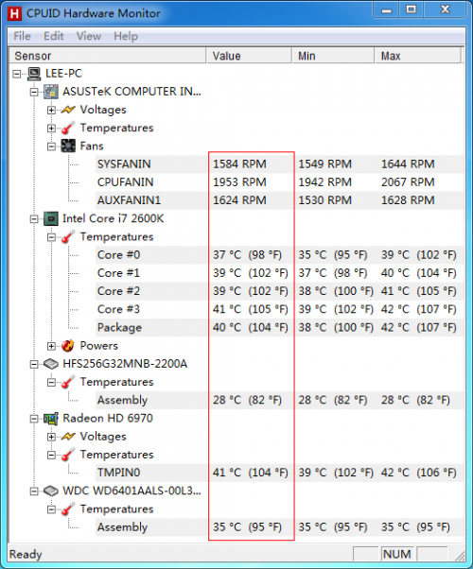The height and width of the screenshot is (569, 473).
Task: Click the Intel Core i7 2600K chip icon
Action: 51,219
